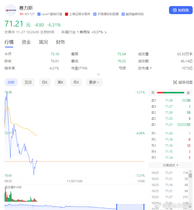Select the 日K chart view
194x210 pixels.
click(x=45, y=82)
